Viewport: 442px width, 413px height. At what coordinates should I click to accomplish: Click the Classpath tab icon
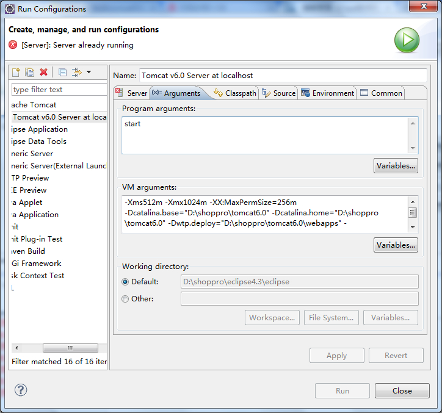(x=218, y=92)
